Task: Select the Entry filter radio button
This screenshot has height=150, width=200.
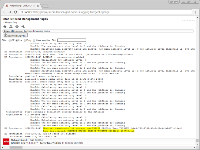Action: point(25,40)
